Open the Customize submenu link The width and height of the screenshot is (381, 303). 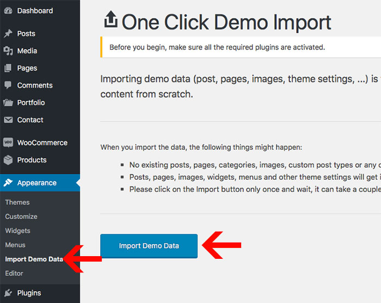pos(21,216)
